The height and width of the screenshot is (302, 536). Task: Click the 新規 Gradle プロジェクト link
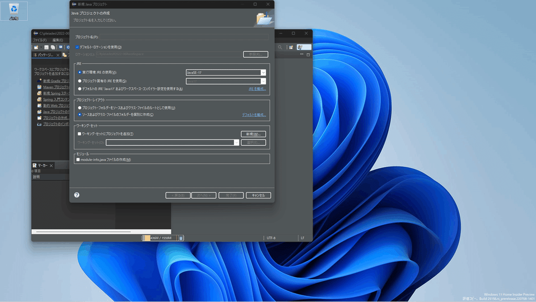56,81
